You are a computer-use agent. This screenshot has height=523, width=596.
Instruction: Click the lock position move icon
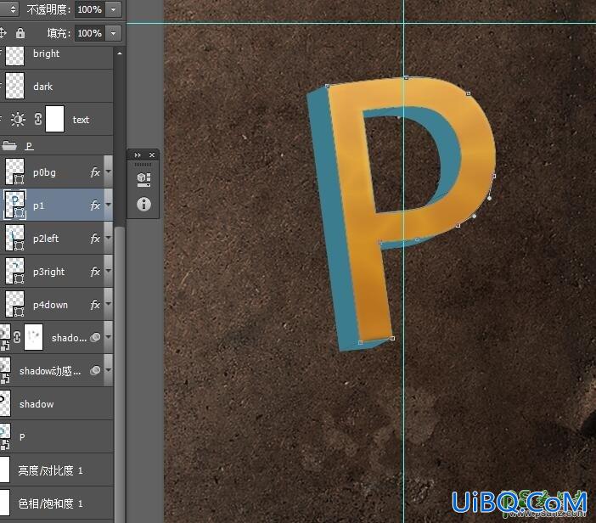tap(3, 33)
